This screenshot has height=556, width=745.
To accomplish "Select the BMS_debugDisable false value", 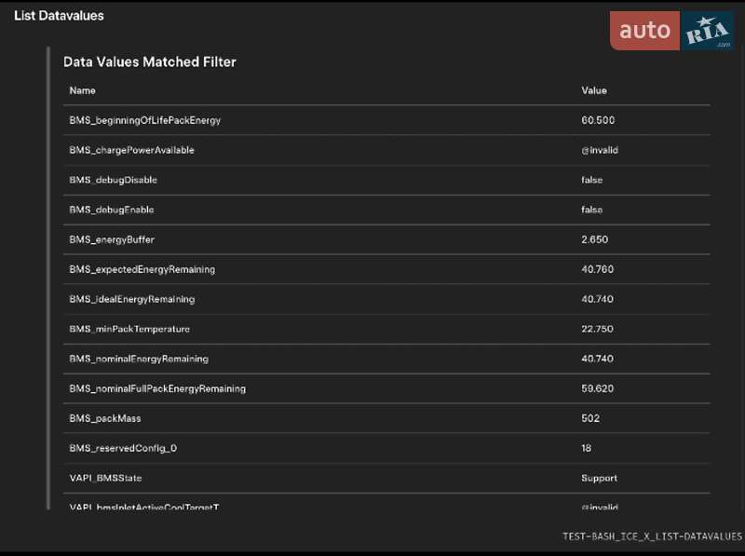I will (x=591, y=180).
